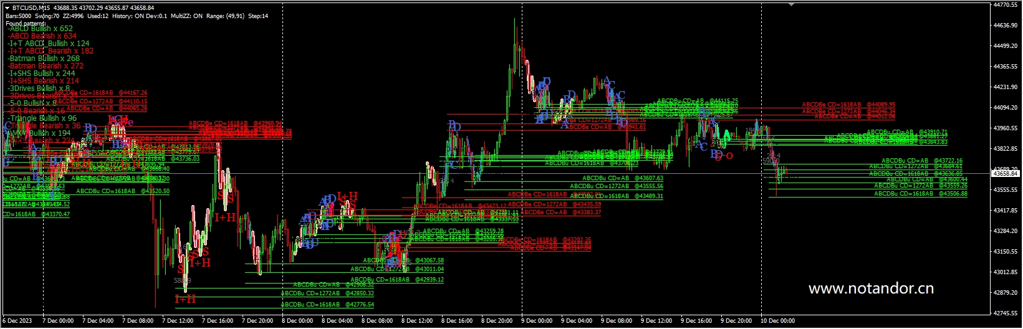
Task: Select the ABCDBu CD=1618AB @43520.50 level label
Action: pos(123,191)
